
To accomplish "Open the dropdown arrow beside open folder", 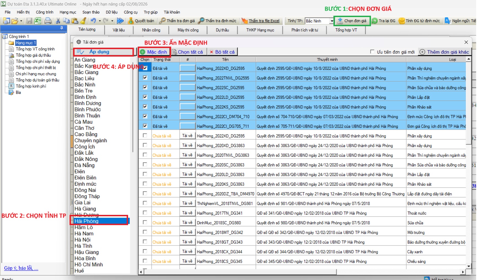I will point(21,21).
